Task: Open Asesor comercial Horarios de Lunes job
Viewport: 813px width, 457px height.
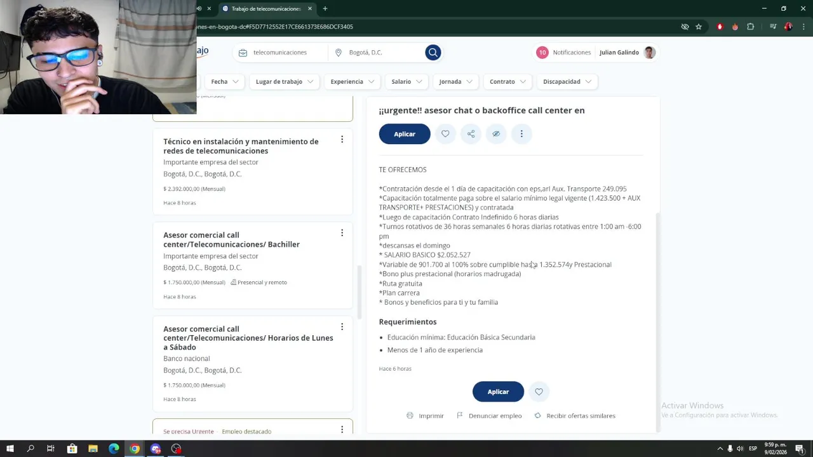Action: tap(248, 338)
